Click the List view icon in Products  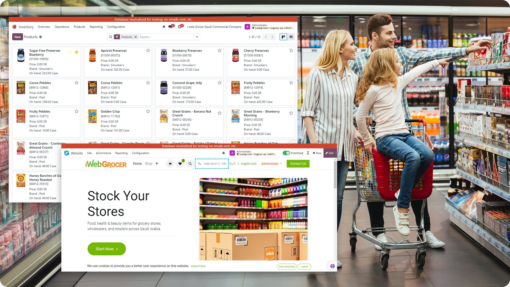[x=291, y=37]
